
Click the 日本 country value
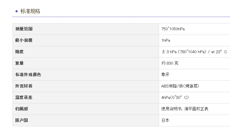pyautogui.click(x=166, y=121)
